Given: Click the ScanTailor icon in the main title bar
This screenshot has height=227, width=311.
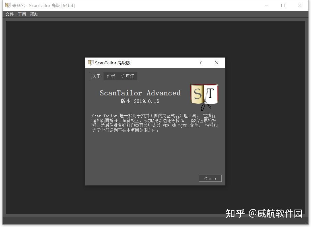Looking at the screenshot, I should tap(7, 5).
